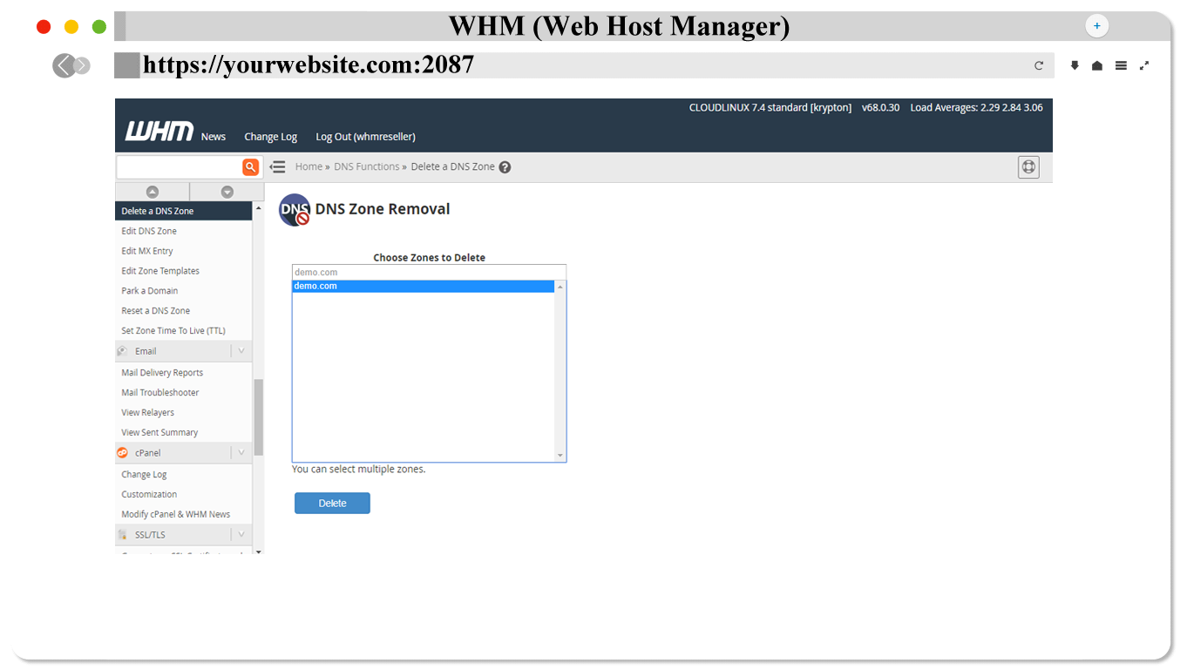Click the DNS Functions breadcrumb

point(367,166)
